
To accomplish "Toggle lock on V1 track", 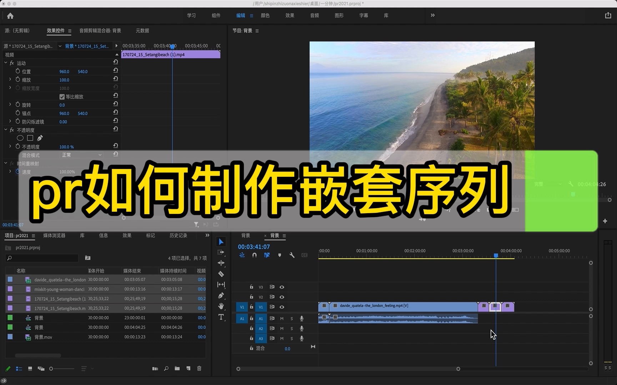I will pos(251,307).
